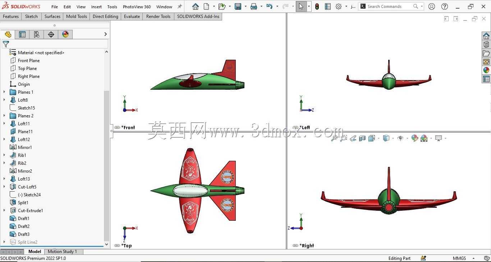The image size is (491, 262).
Task: Pin the menu bar with the pushpin
Action: (180, 6)
